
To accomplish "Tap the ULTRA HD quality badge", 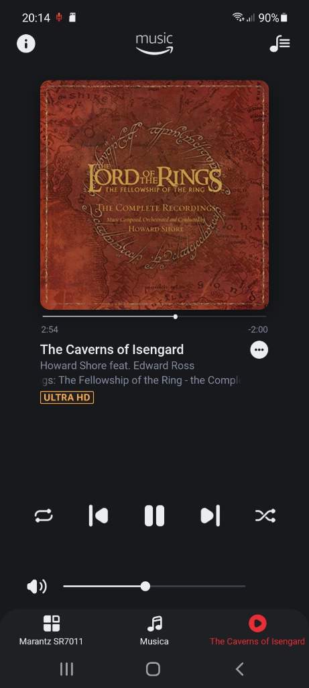I will [67, 398].
